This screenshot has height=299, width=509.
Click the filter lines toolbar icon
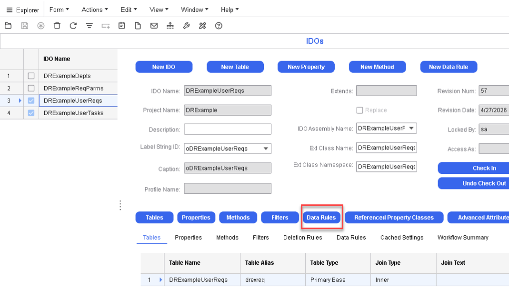click(89, 26)
